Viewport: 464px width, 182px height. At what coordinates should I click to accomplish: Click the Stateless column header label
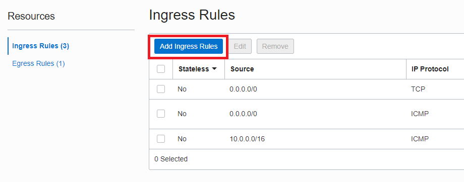194,69
